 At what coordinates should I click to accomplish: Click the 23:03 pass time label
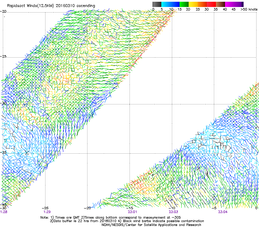173,212
